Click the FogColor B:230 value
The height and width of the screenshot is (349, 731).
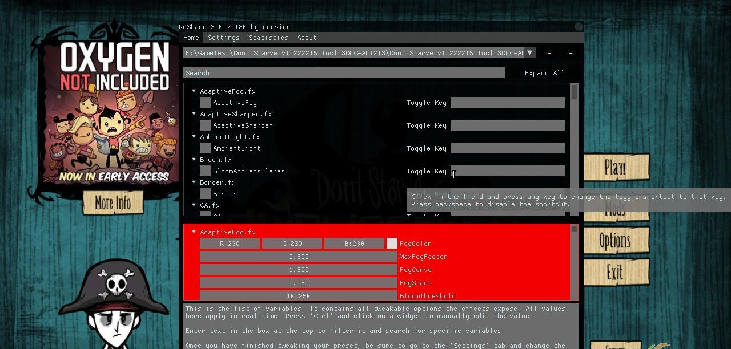click(x=354, y=244)
